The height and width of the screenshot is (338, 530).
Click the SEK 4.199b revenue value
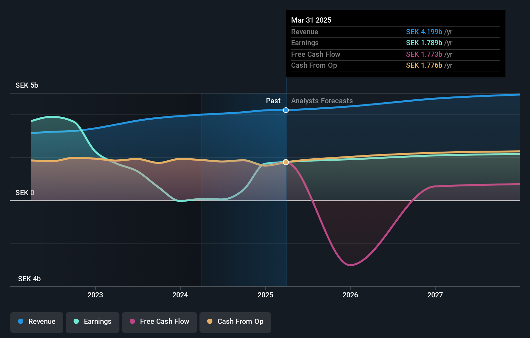[424, 32]
